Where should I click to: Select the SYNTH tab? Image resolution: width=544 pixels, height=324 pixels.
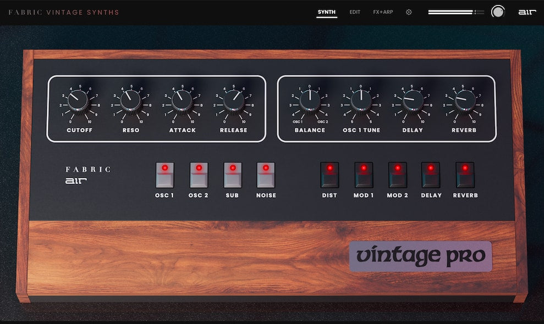tap(326, 12)
